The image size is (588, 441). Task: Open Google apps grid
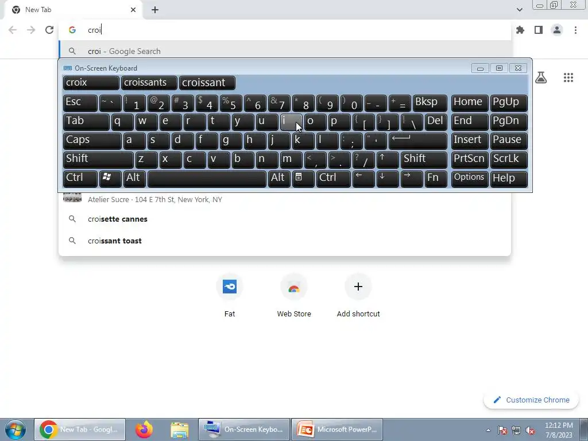tap(568, 78)
